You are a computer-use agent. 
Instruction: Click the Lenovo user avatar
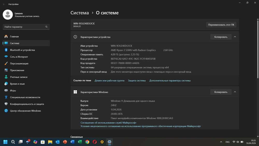click(8, 15)
